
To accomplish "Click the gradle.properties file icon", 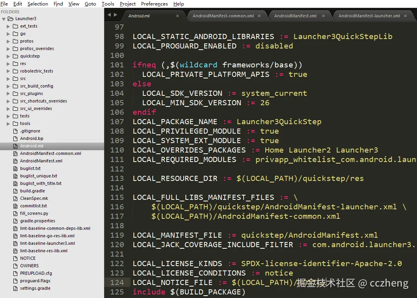I will (15, 221).
